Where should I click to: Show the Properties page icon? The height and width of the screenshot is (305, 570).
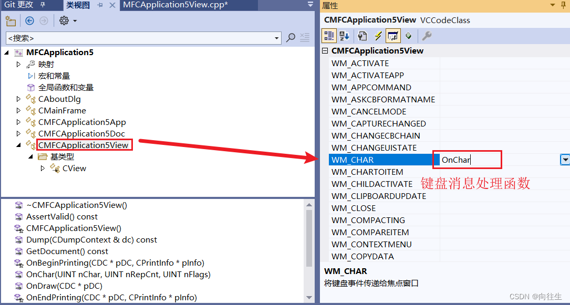pos(362,36)
